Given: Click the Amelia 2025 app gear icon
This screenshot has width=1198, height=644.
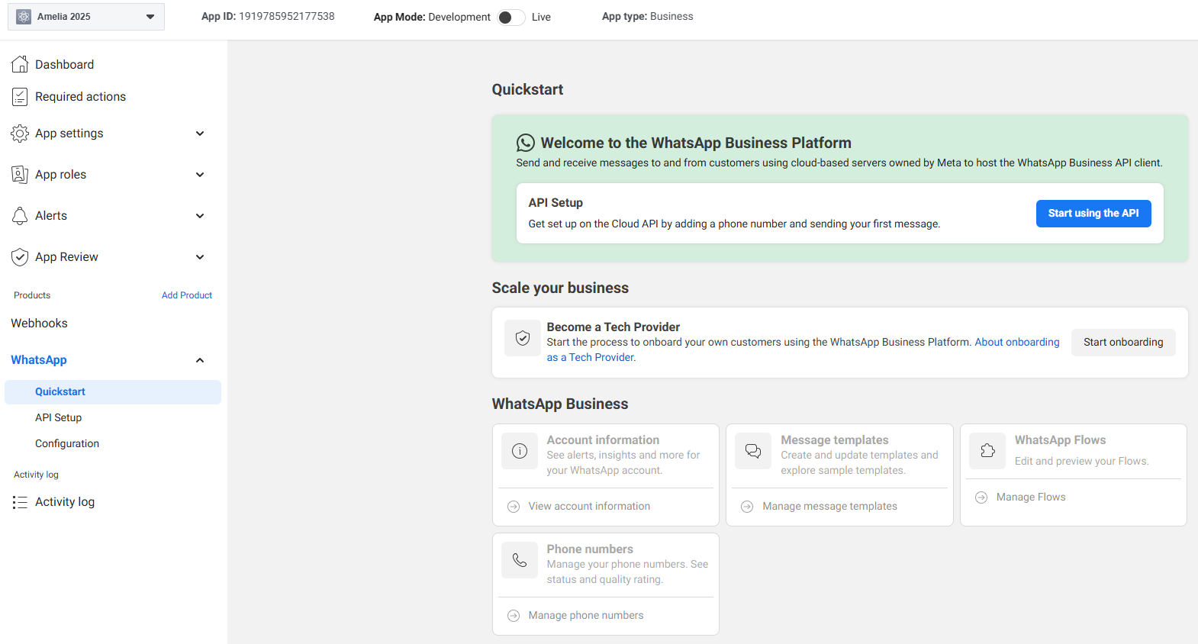Looking at the screenshot, I should click(x=24, y=17).
